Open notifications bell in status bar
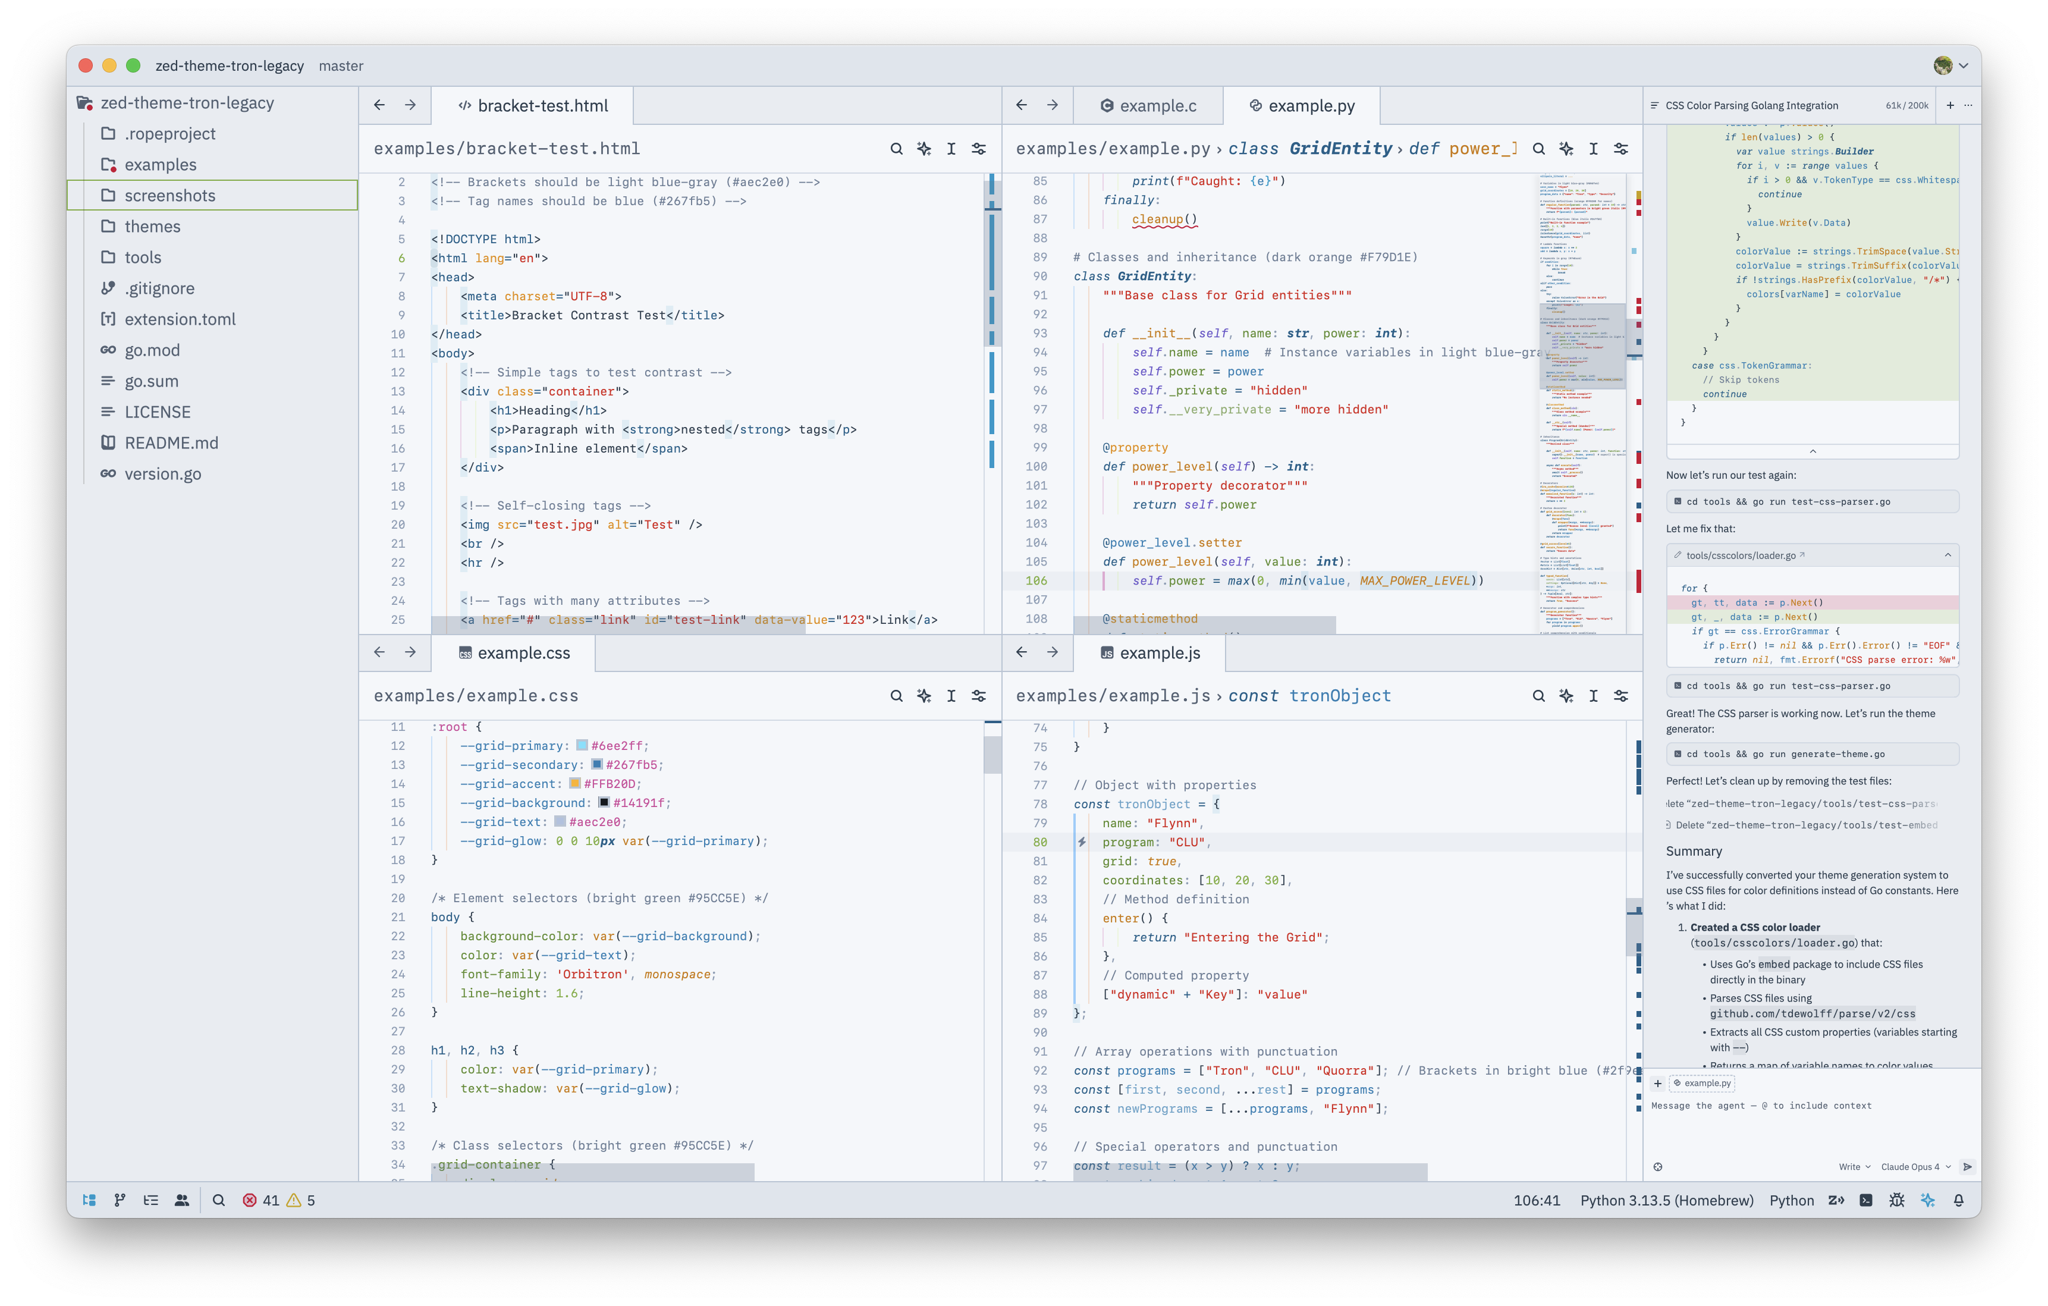 pos(1958,1200)
